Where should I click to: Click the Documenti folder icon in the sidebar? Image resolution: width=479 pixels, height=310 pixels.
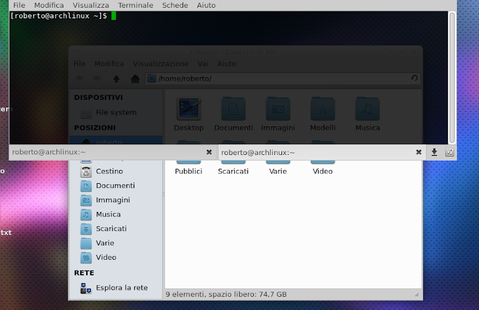tap(86, 186)
